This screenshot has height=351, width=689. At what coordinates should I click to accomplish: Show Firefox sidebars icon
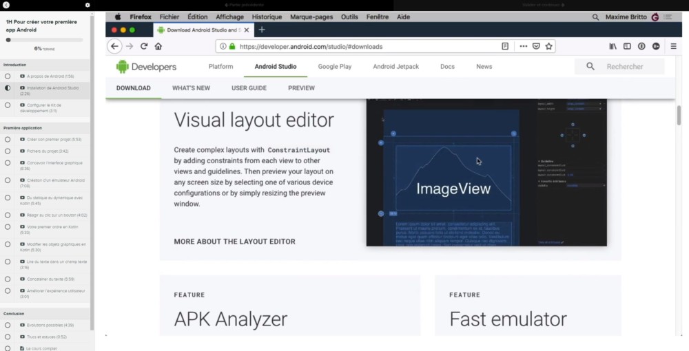point(627,46)
